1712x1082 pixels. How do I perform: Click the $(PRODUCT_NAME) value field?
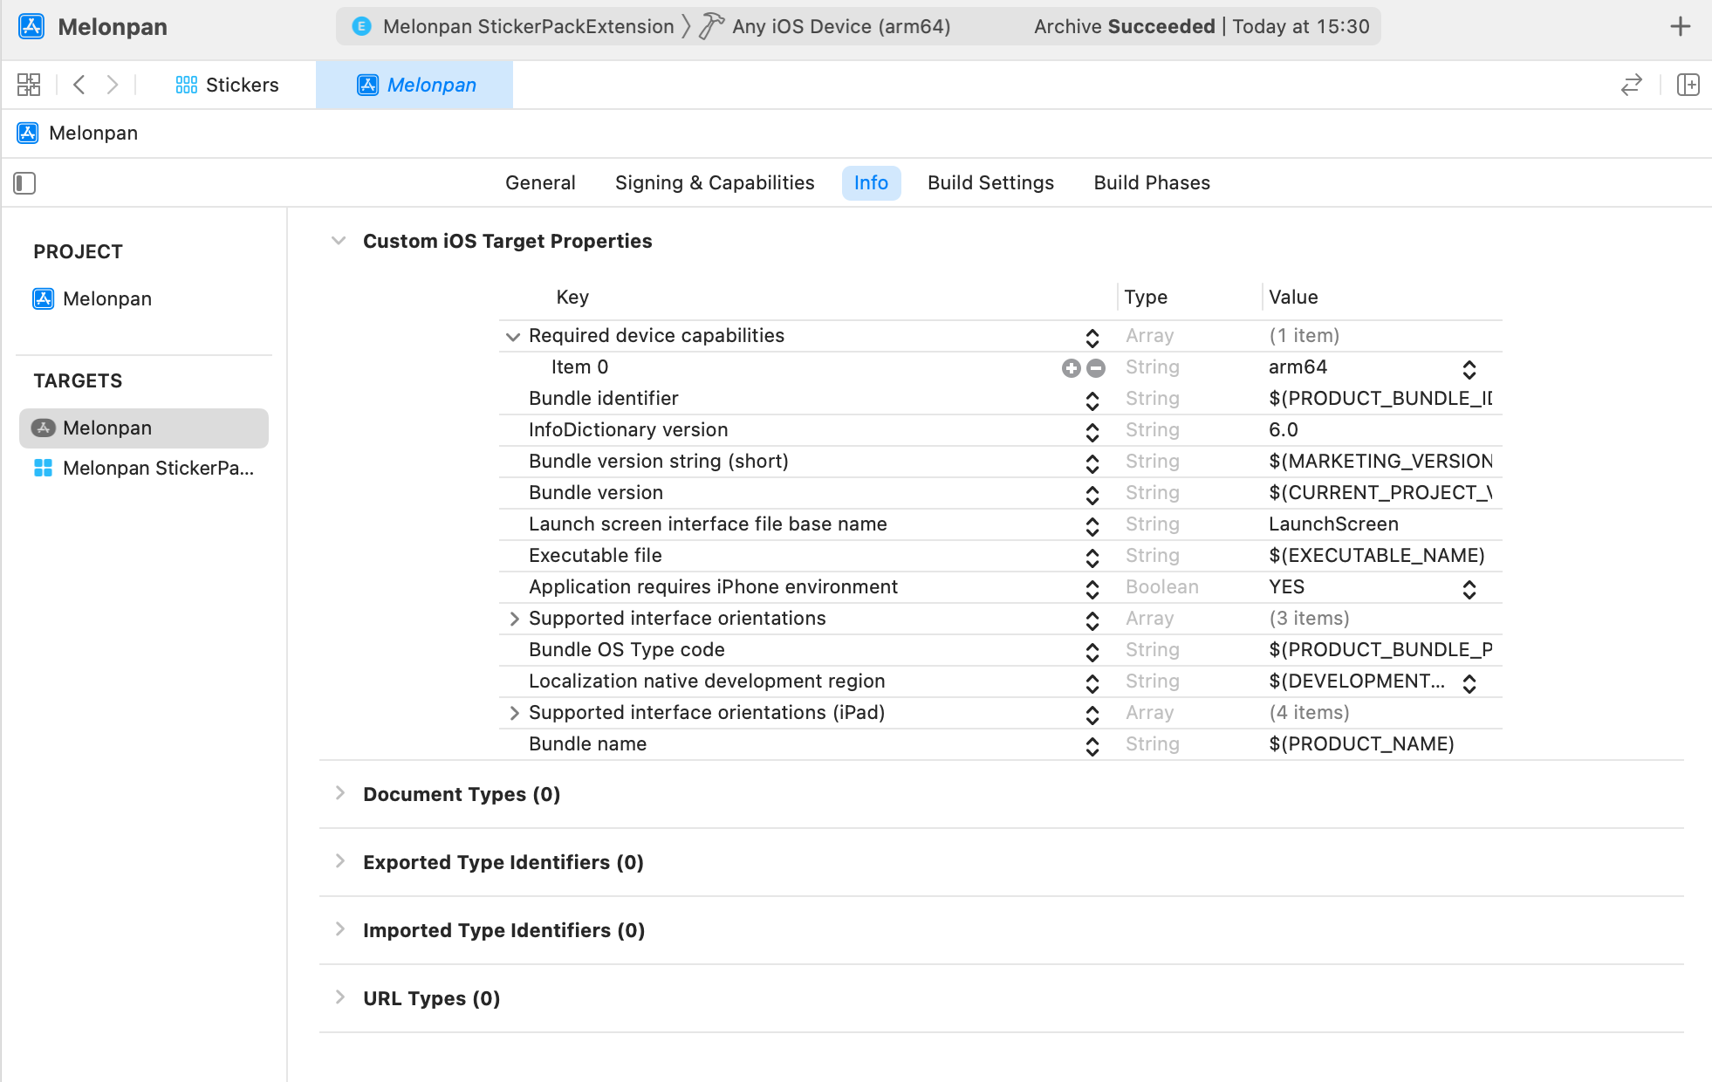tap(1361, 744)
